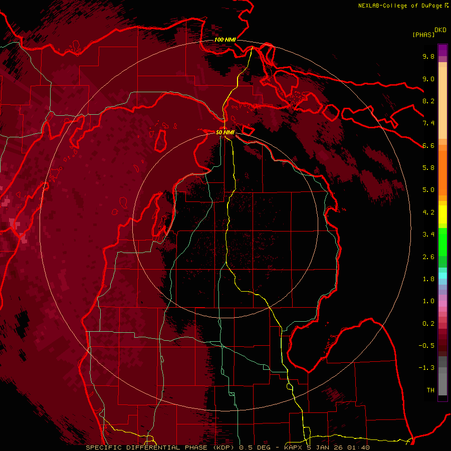Select the pink segment of the color bar
This screenshot has height=451, width=451.
(442, 304)
